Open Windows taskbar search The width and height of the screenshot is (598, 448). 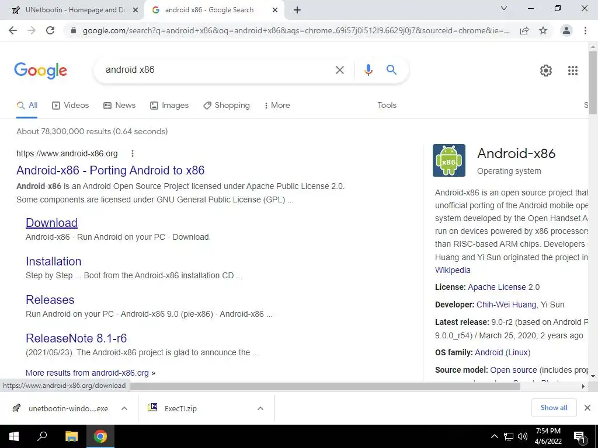coord(42,436)
